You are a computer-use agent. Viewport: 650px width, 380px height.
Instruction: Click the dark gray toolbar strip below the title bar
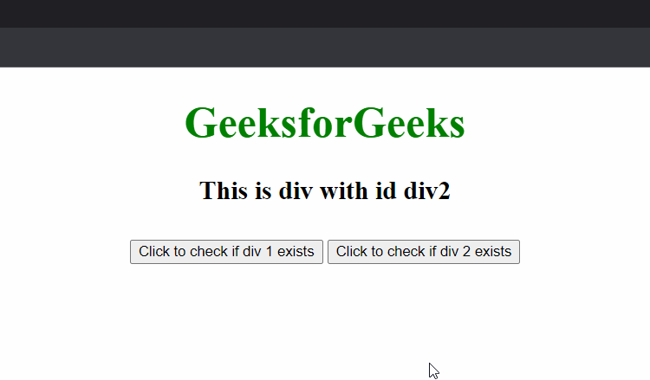click(x=325, y=48)
